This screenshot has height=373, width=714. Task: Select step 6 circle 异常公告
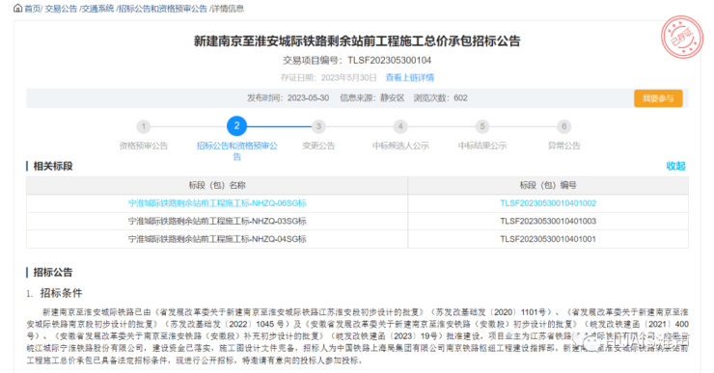564,126
